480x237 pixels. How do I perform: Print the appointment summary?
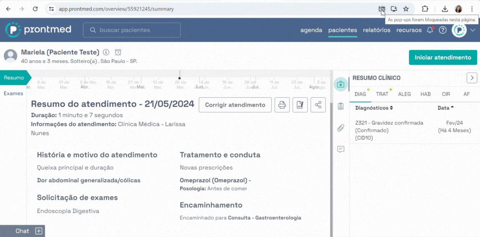[282, 105]
